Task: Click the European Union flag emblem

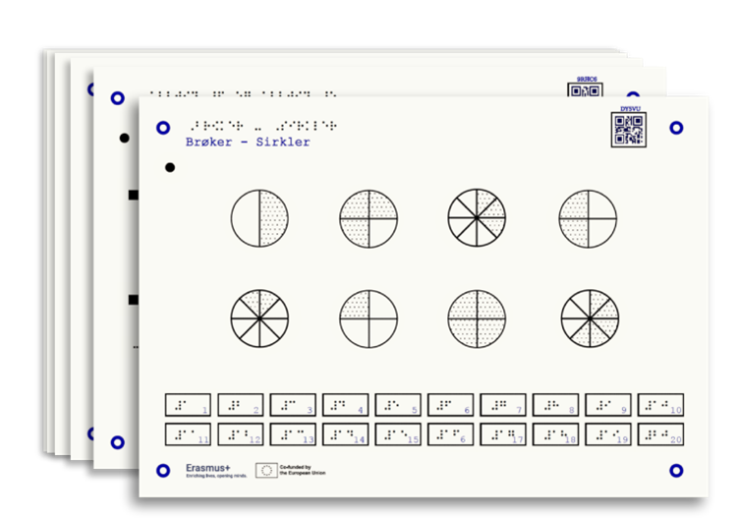Action: (x=266, y=470)
